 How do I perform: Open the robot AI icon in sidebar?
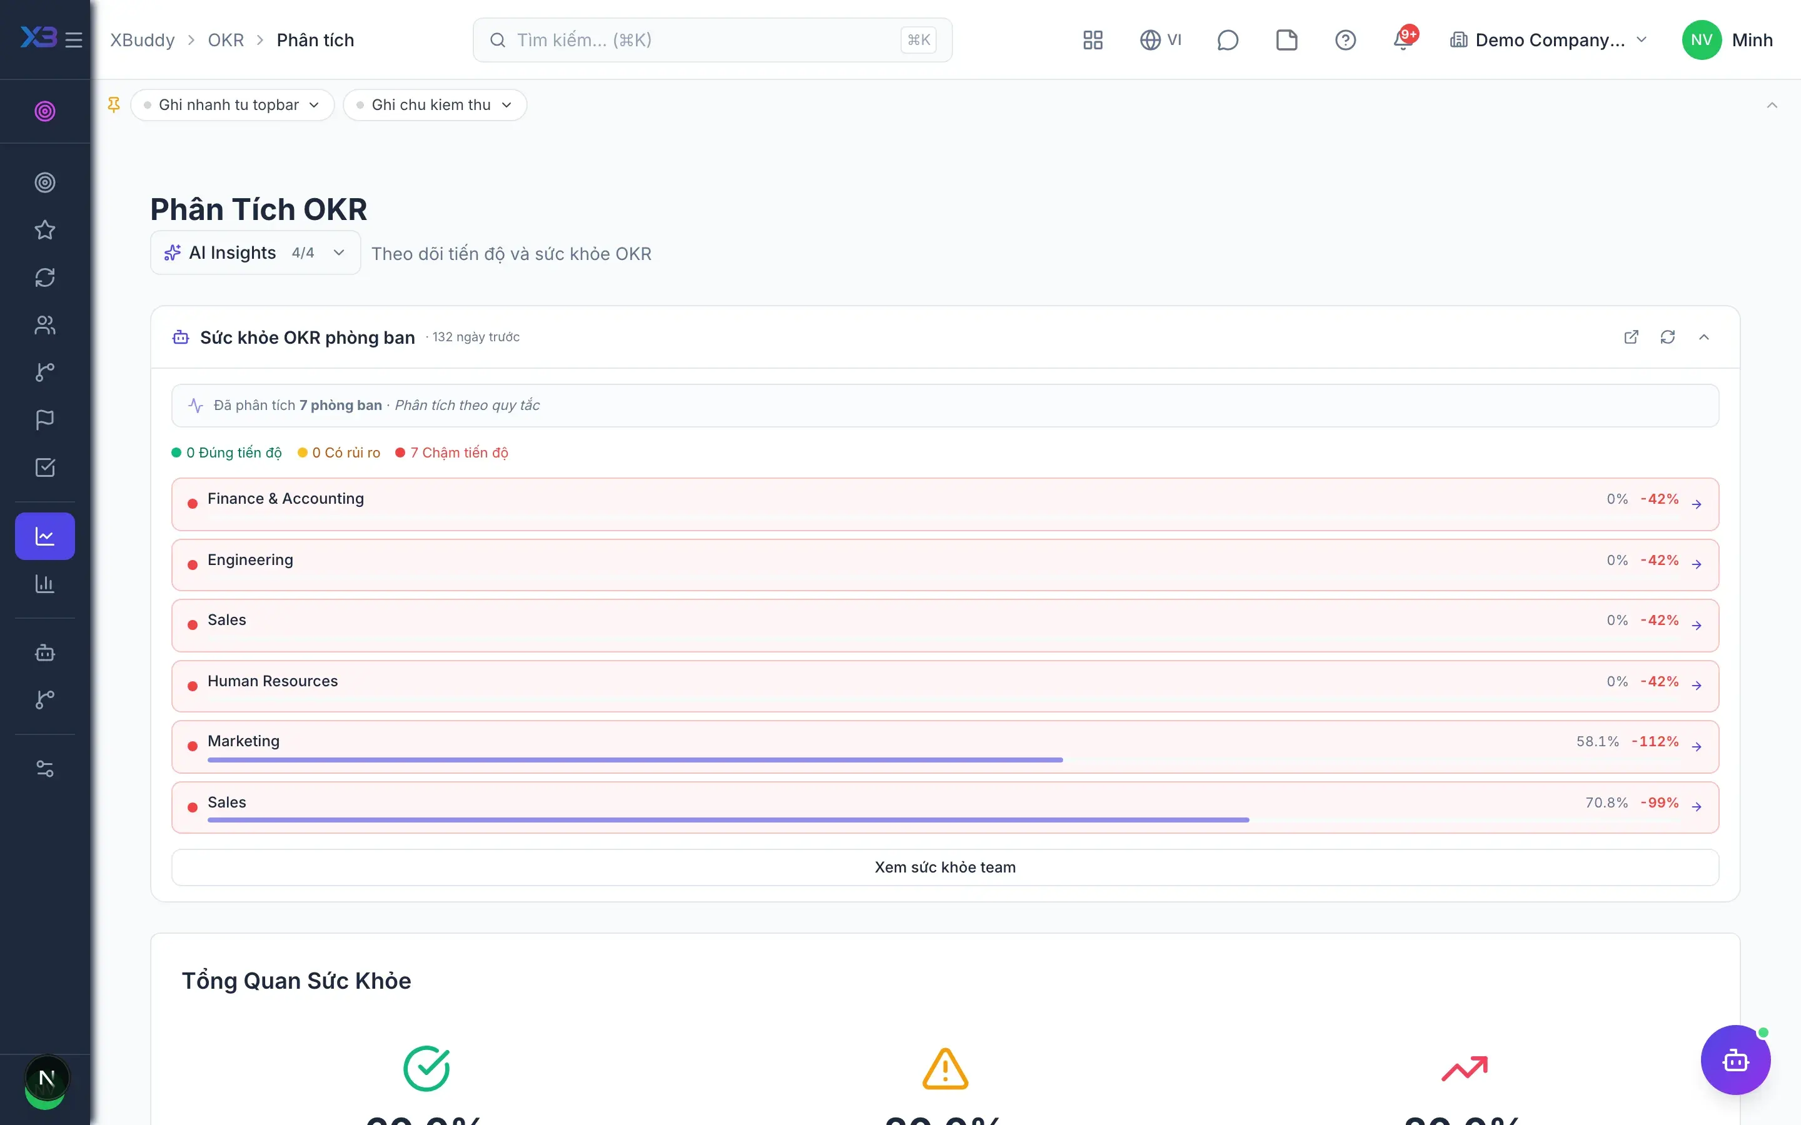(44, 652)
